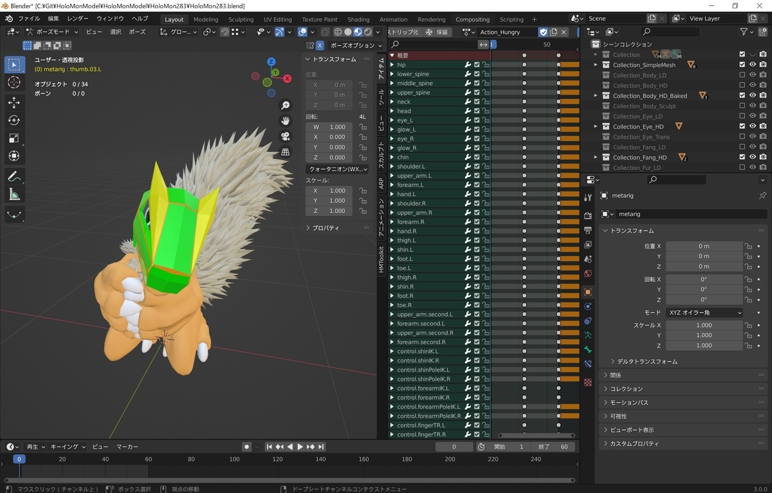Switch to the Animation workspace tab
Viewport: 772px width, 493px height.
[393, 19]
